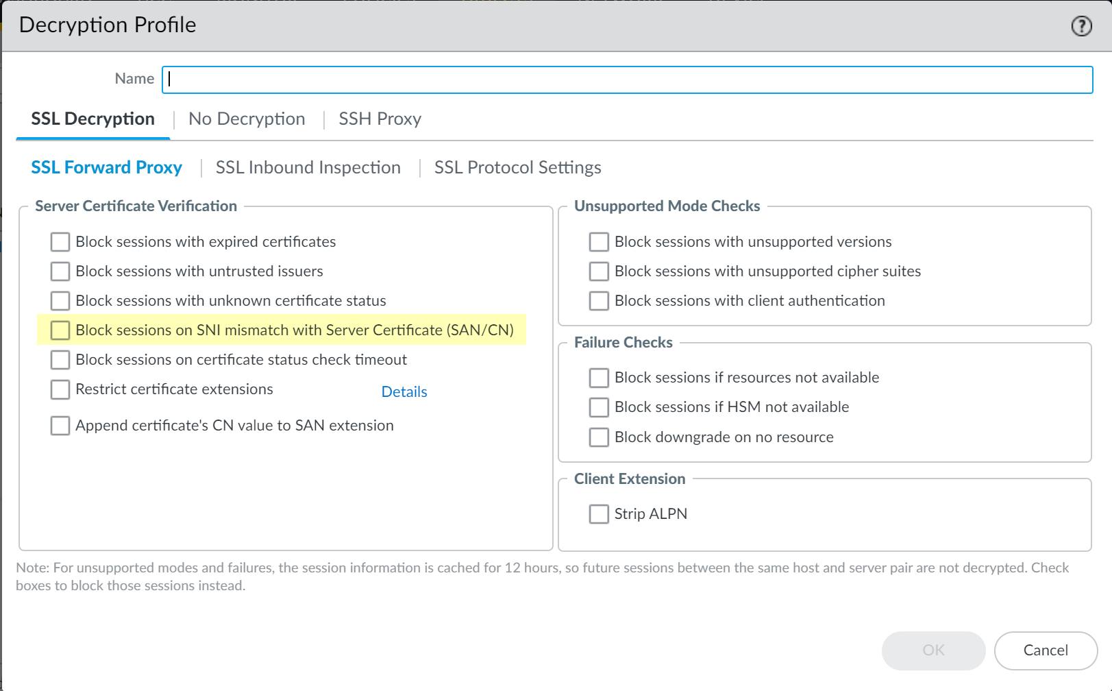The width and height of the screenshot is (1112, 691).
Task: Enable the Strip ALPN checkbox
Action: (599, 514)
